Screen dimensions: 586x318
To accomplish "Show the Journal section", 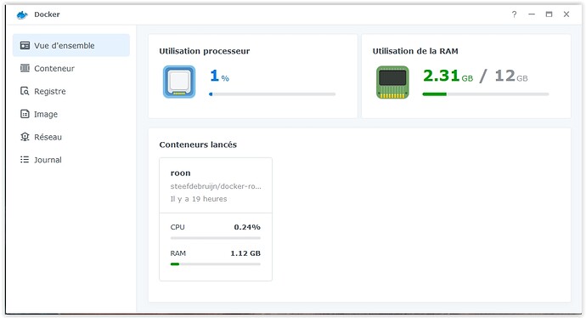I will coord(48,160).
